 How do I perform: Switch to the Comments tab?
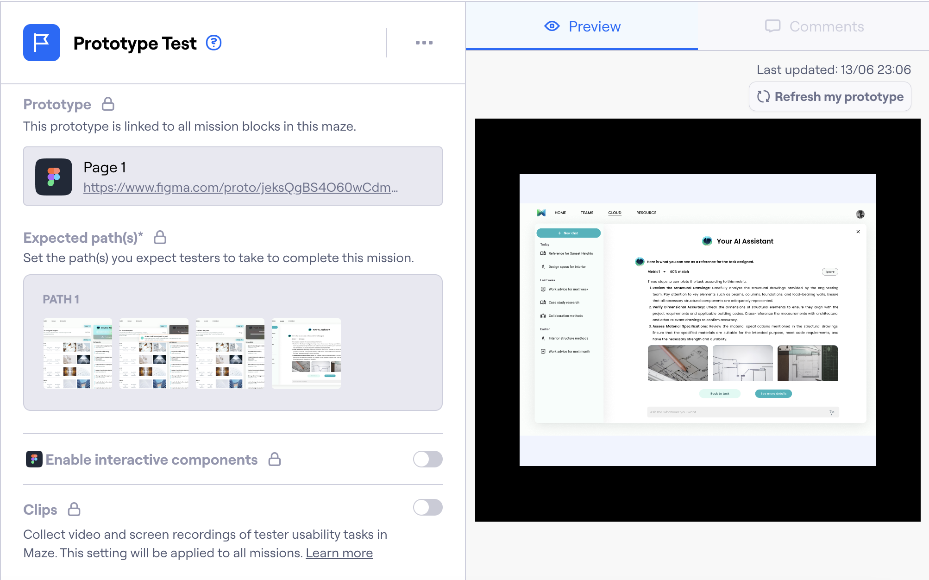tap(814, 26)
